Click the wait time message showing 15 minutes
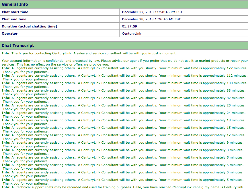The width and height of the screenshot is (248, 190). (x=124, y=129)
